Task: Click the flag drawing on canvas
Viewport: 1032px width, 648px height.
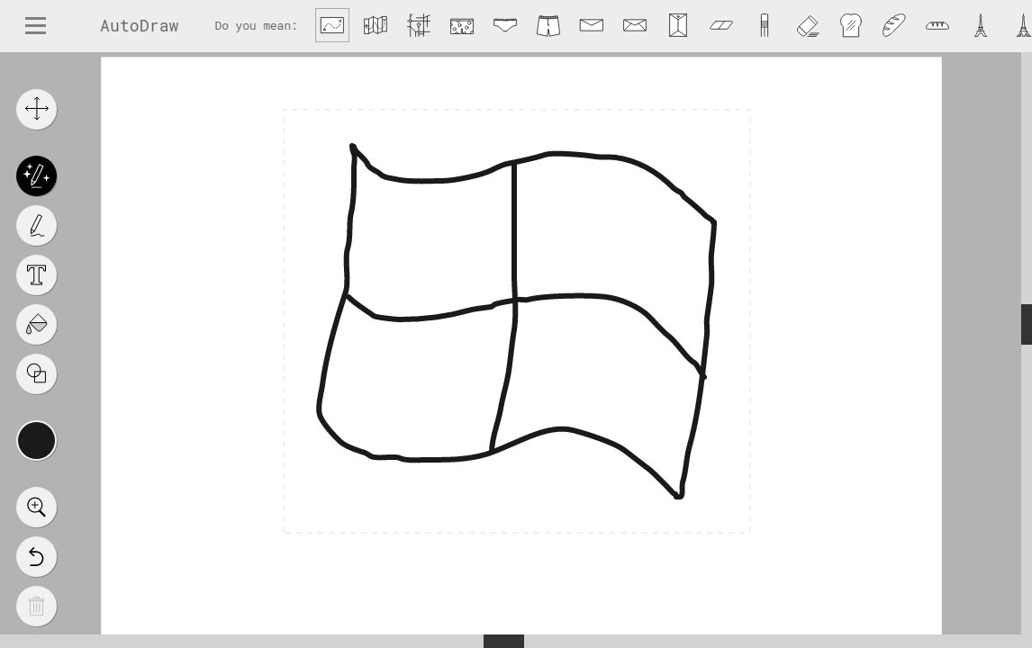Action: [x=516, y=320]
